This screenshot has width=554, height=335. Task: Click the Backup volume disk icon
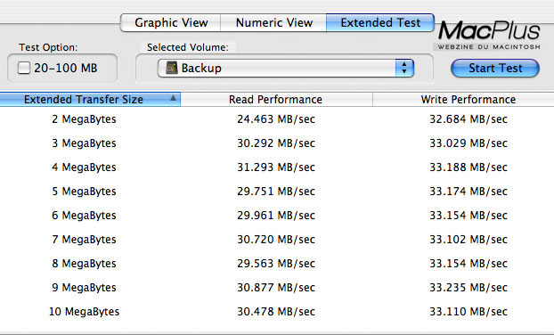pos(172,68)
